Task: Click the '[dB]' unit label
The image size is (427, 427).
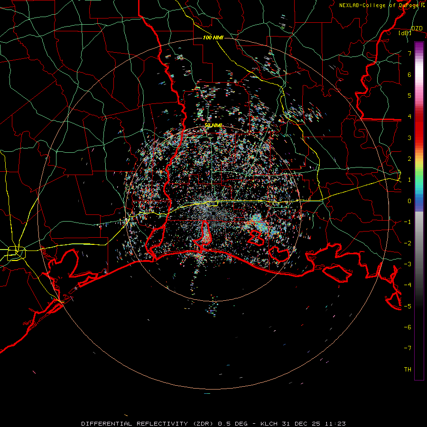Action: [405, 33]
